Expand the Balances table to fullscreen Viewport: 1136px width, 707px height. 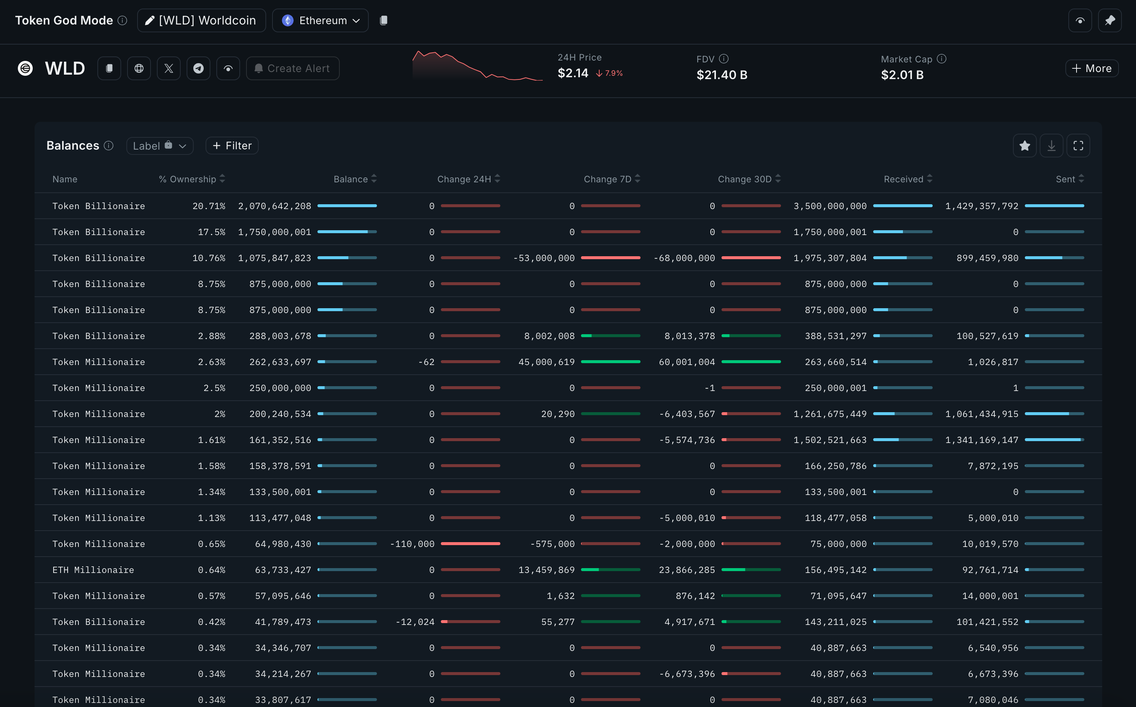[x=1078, y=146]
